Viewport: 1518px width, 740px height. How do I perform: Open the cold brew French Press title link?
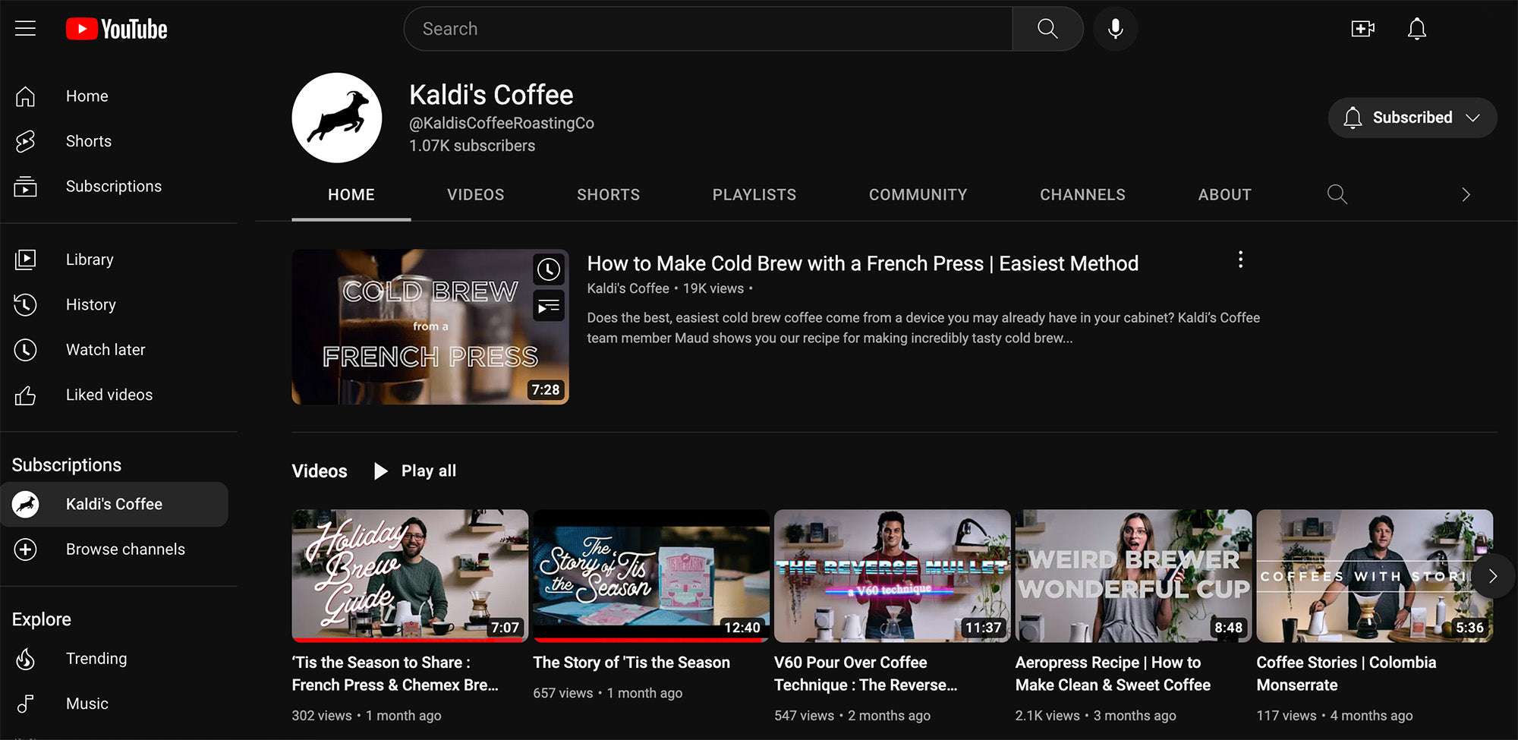[x=862, y=263]
